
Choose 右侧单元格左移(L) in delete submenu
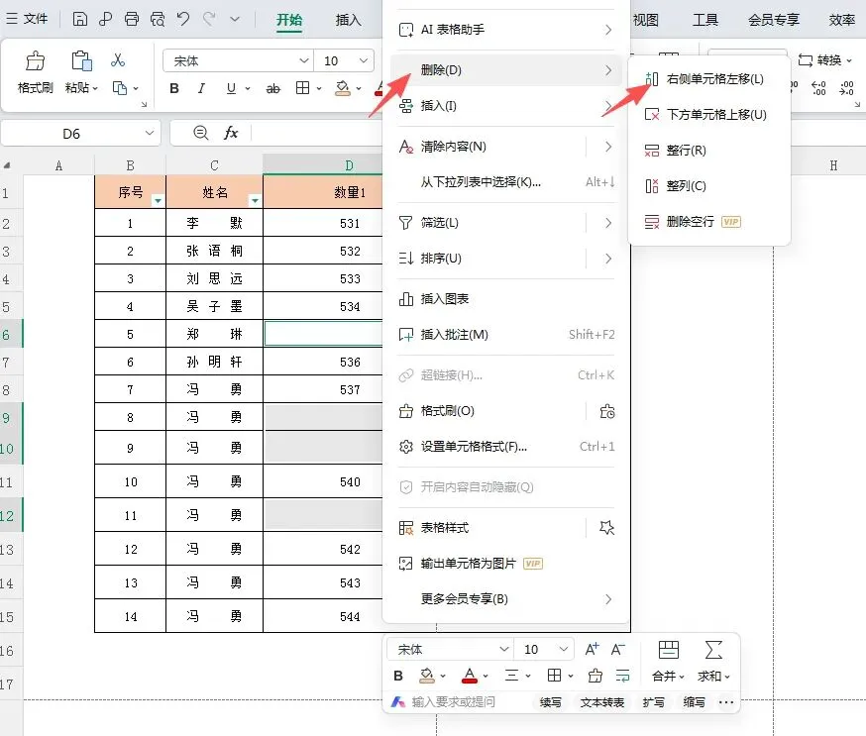(709, 79)
